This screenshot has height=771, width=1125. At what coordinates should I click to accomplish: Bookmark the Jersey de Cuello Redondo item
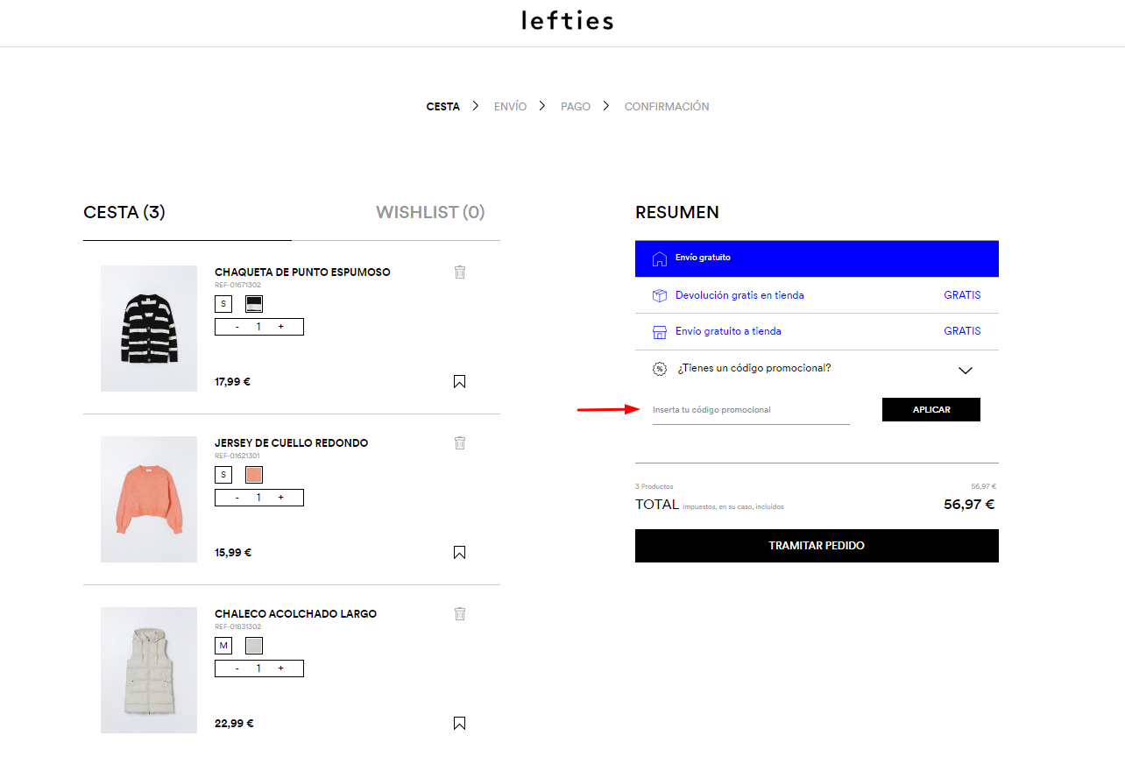coord(460,552)
